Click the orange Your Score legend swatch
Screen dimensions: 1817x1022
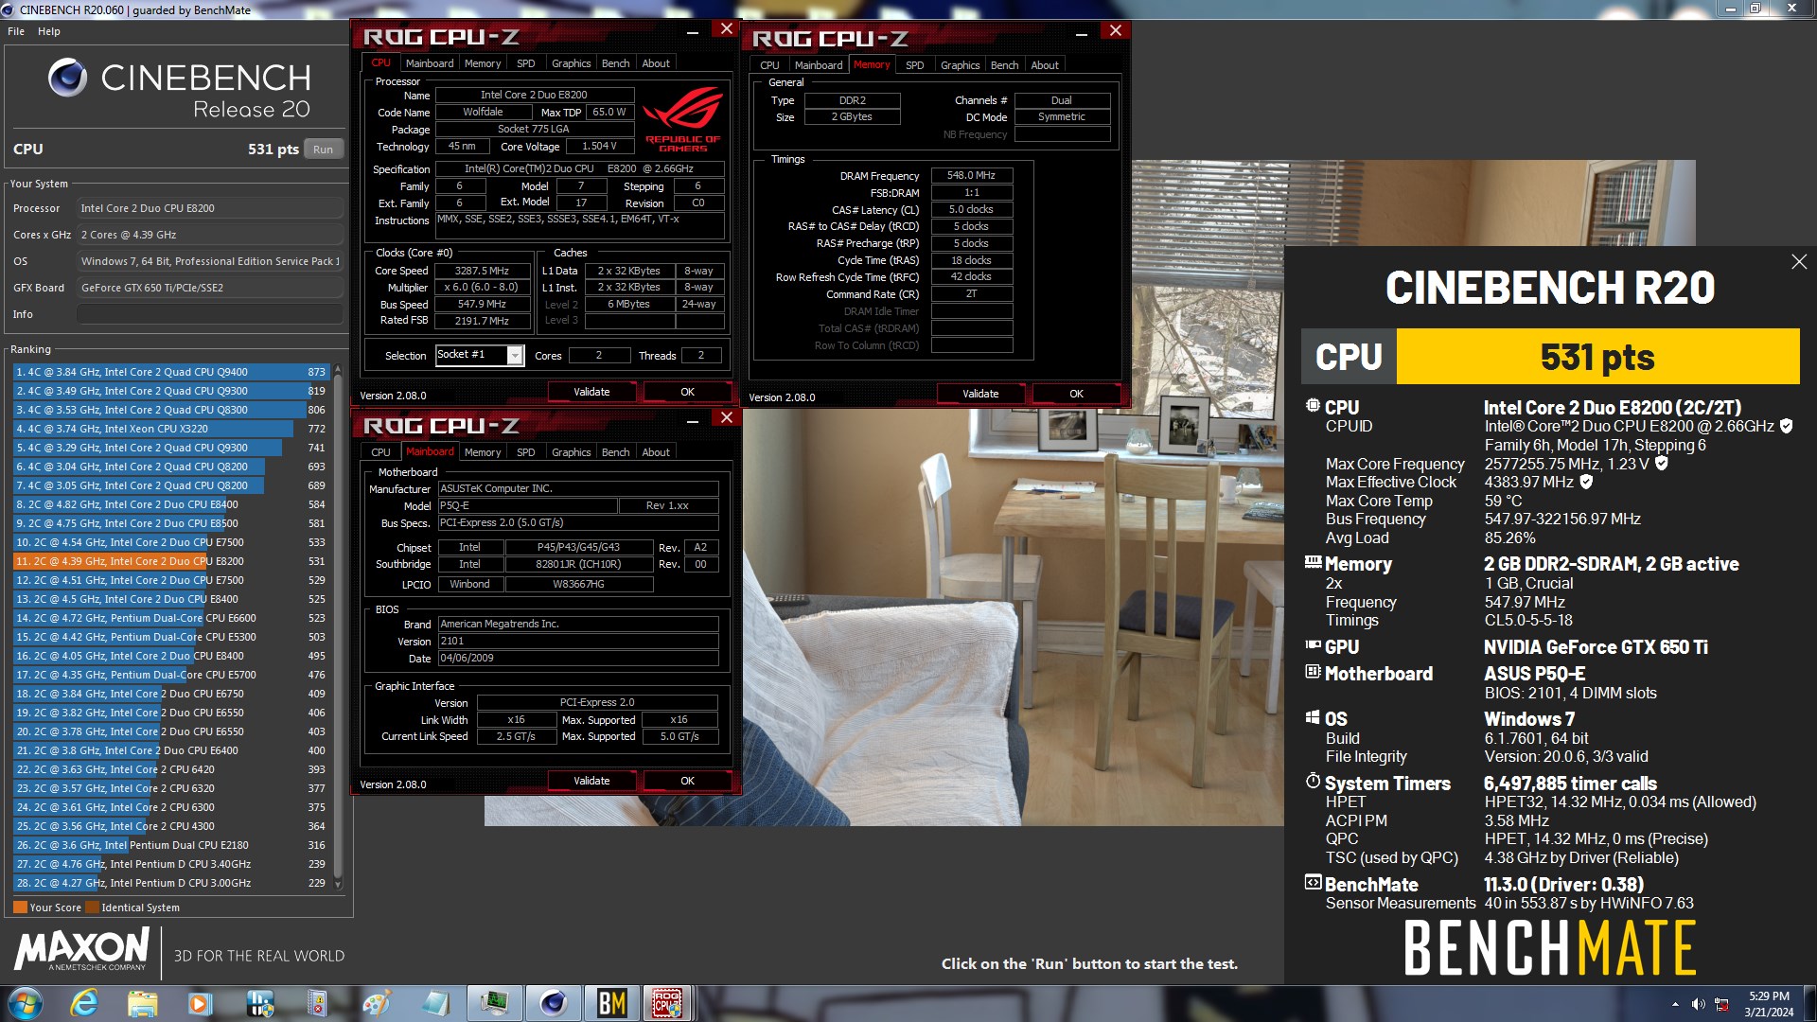20,907
